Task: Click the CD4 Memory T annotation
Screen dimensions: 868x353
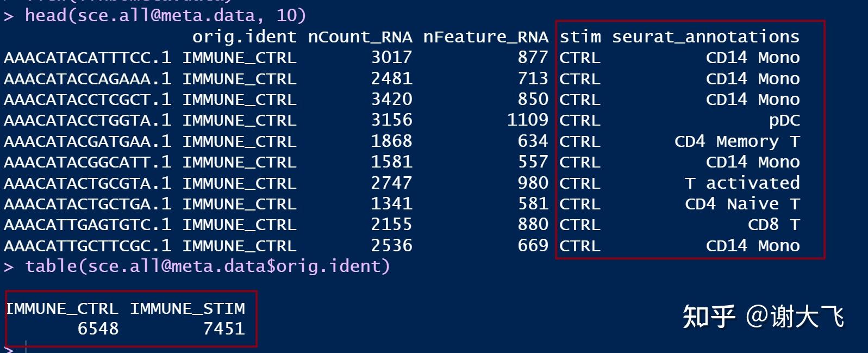Action: (x=736, y=141)
